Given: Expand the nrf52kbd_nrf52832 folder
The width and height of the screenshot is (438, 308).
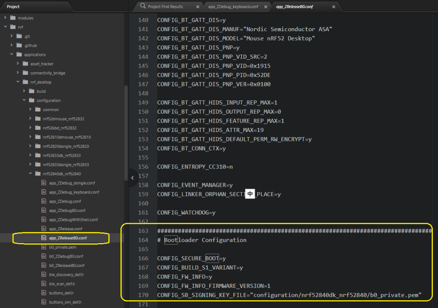Looking at the screenshot, I should click(x=30, y=128).
